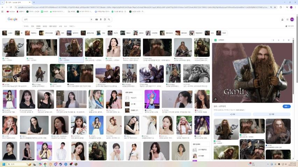
Task: Open Google Lens image search icon
Action: click(105, 19)
